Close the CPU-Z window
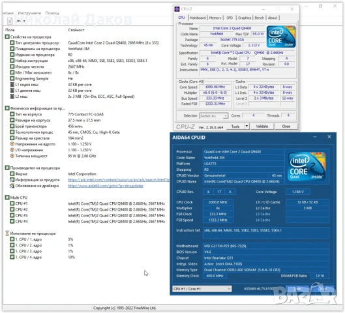Viewport: 345px width, 313px height. (292, 9)
